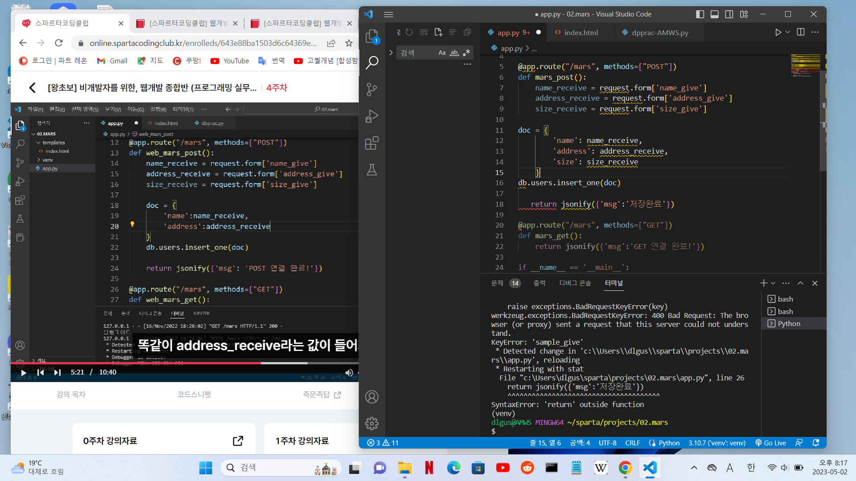Run the Python file with play button
This screenshot has height=481, width=856.
click(x=778, y=32)
